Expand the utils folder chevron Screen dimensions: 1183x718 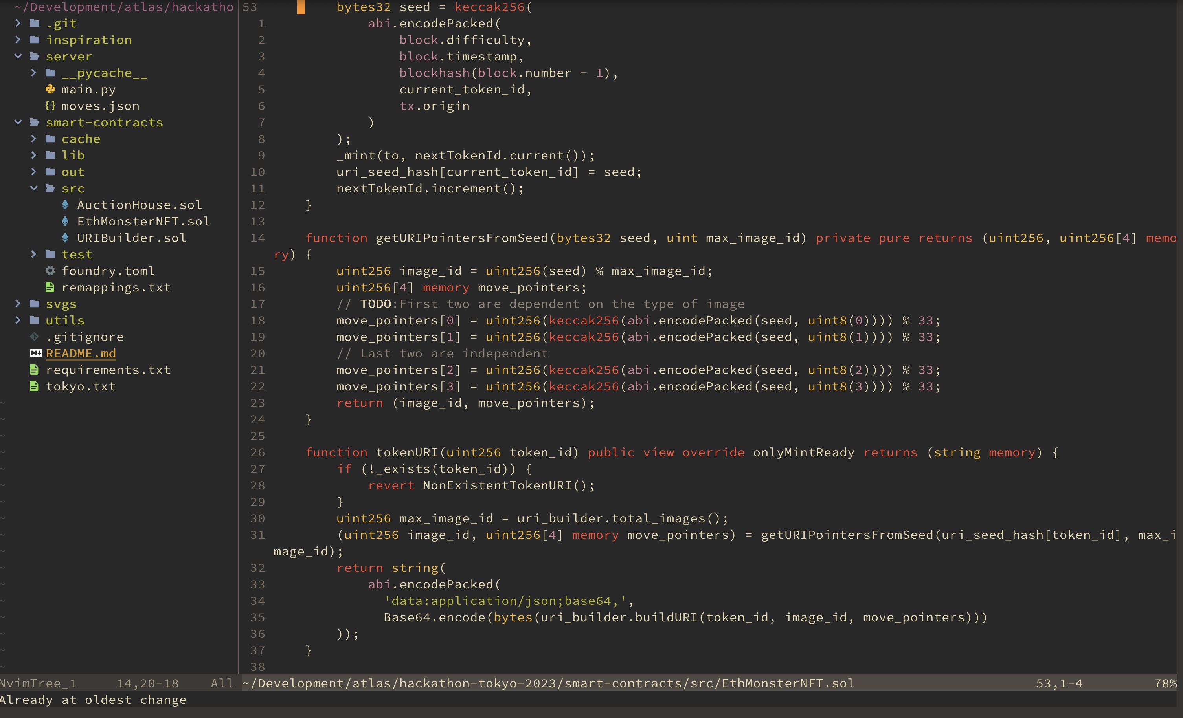(x=18, y=320)
